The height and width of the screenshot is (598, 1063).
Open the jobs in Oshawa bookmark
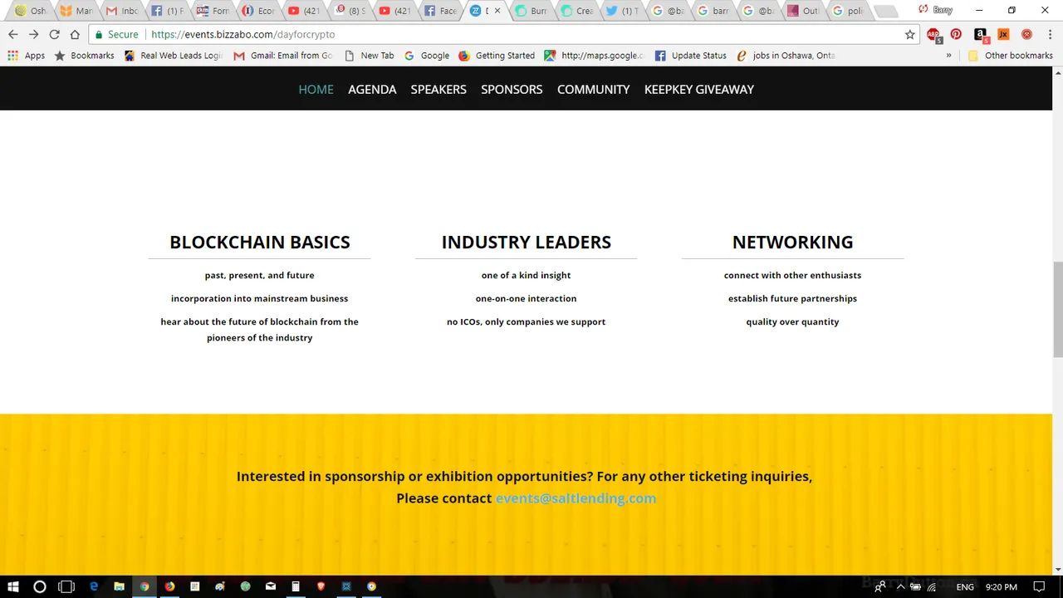pyautogui.click(x=786, y=56)
